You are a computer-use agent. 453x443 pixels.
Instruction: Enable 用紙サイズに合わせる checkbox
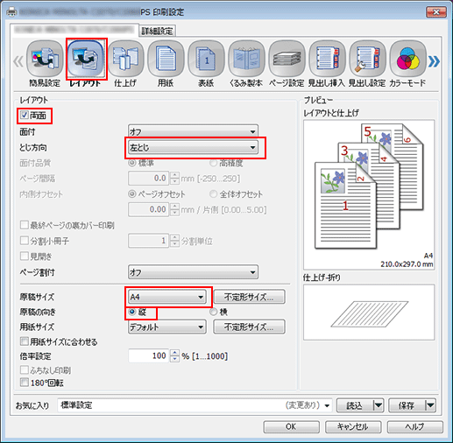(25, 341)
